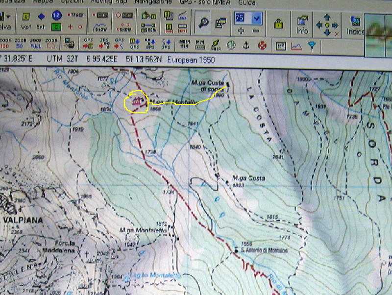
Task: Open the Indice index map
Action: (355, 25)
